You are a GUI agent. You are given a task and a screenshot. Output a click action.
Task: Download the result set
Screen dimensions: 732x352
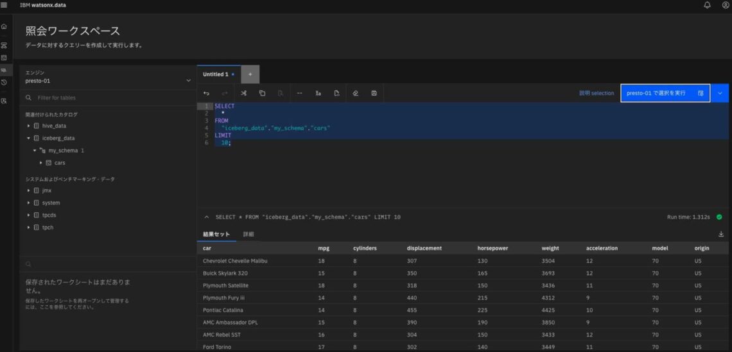coord(721,234)
